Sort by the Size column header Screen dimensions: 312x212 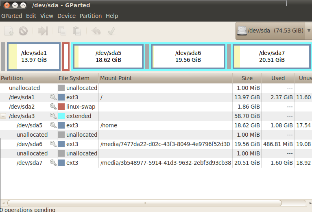[x=247, y=78]
